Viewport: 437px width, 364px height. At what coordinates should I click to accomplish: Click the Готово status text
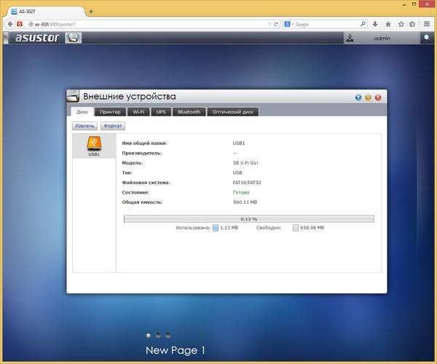click(x=241, y=192)
